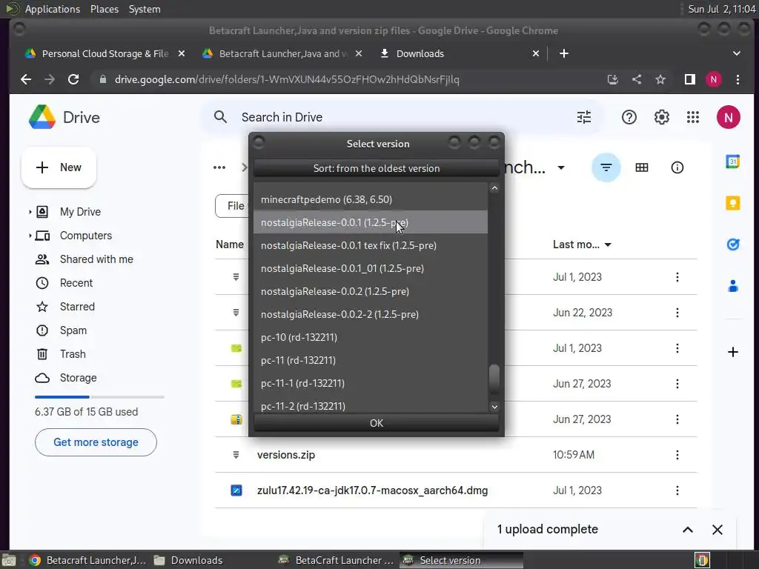Switch to BetaCraft Launcher taskbar window
The height and width of the screenshot is (569, 759).
pyautogui.click(x=337, y=560)
